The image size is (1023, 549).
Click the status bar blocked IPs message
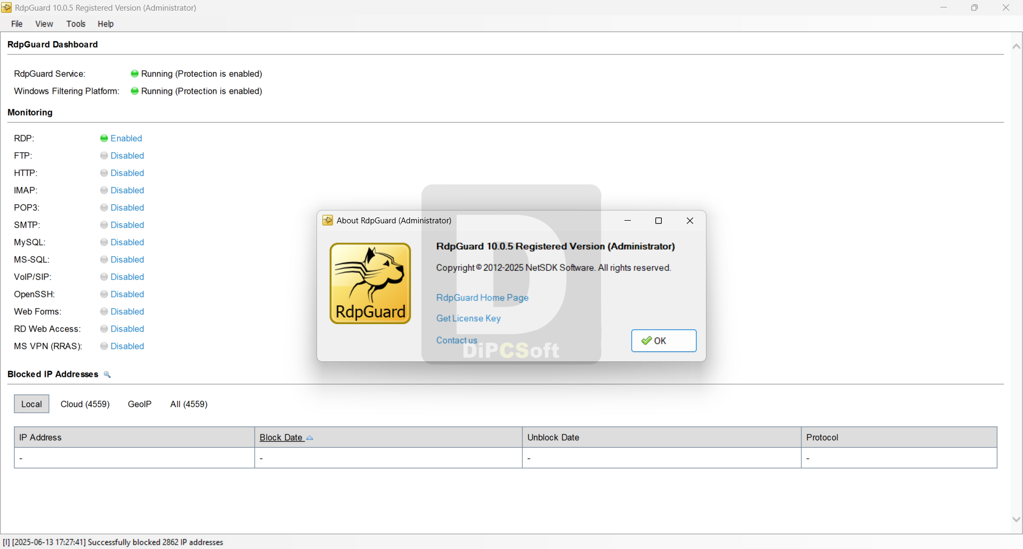click(x=113, y=543)
